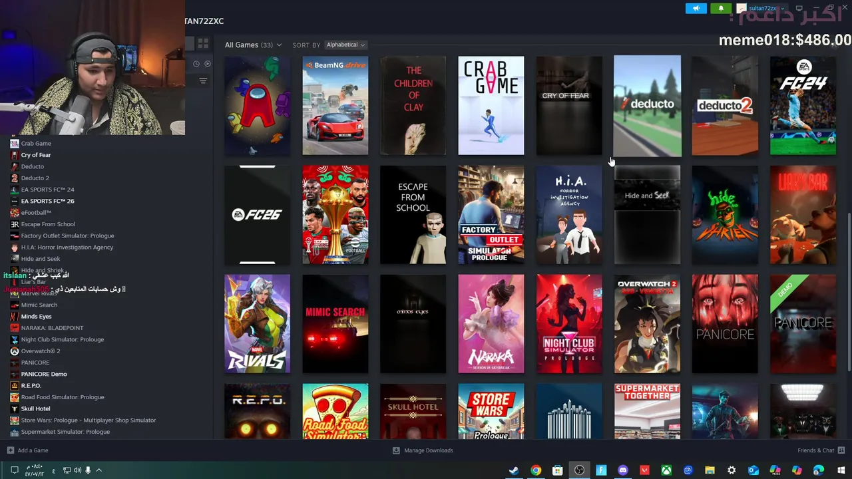The width and height of the screenshot is (852, 479).
Task: Click Escape From School icon in sidebar
Action: pos(15,224)
